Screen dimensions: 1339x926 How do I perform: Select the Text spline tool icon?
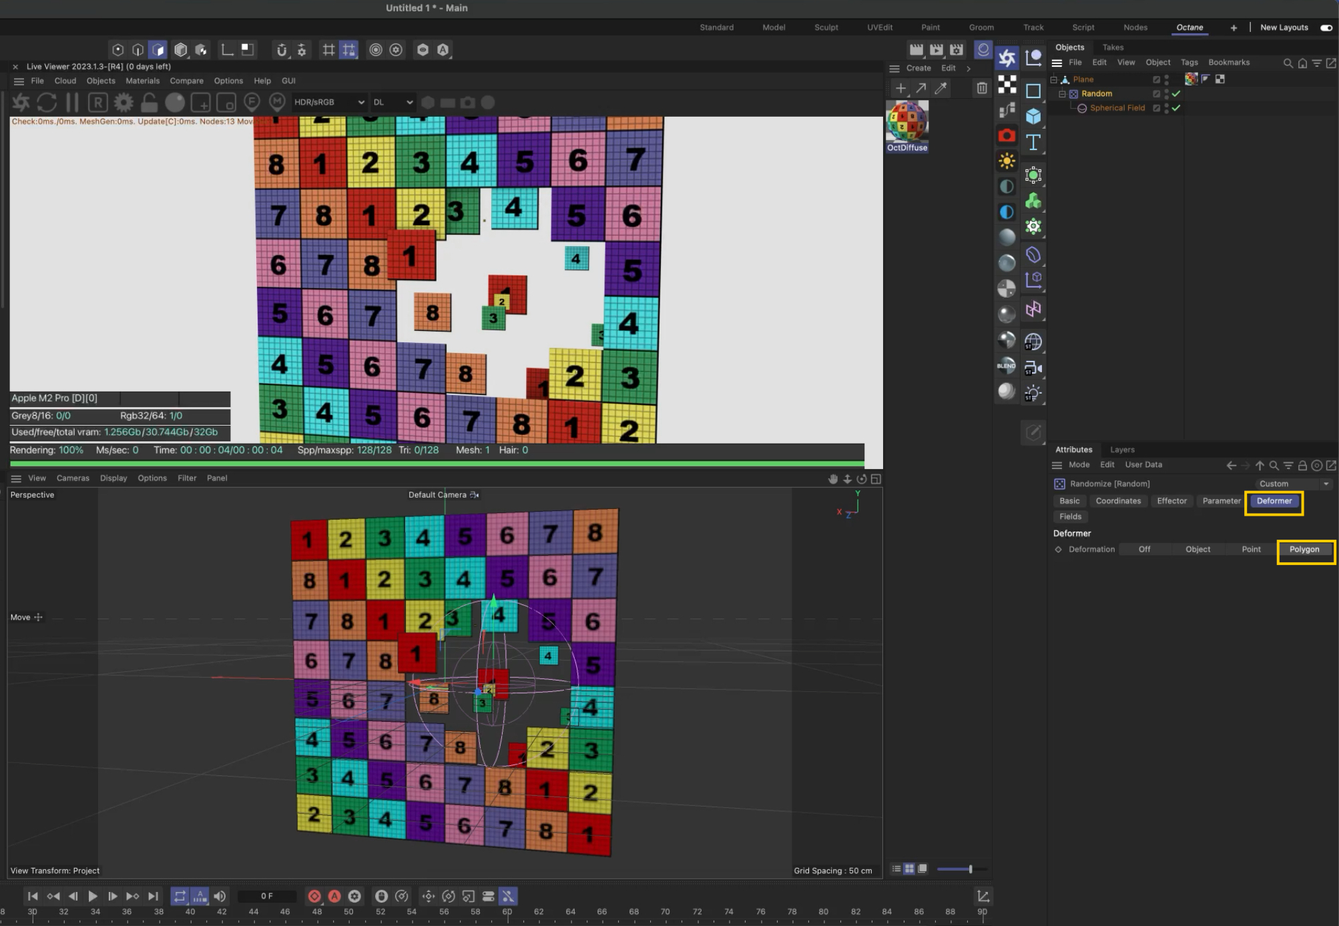coord(1033,142)
